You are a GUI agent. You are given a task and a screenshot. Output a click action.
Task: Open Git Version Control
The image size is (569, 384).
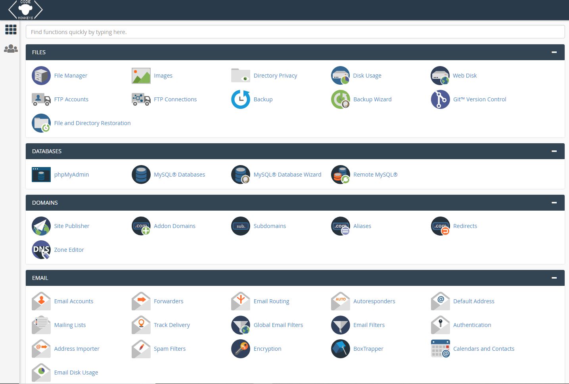[479, 99]
